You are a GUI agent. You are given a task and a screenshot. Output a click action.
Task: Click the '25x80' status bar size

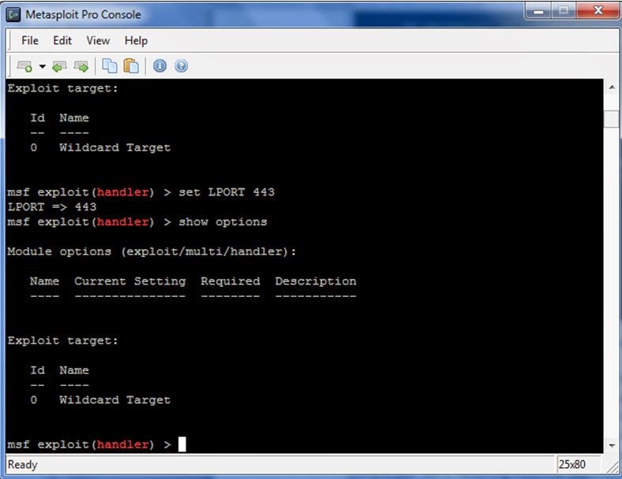pyautogui.click(x=571, y=464)
